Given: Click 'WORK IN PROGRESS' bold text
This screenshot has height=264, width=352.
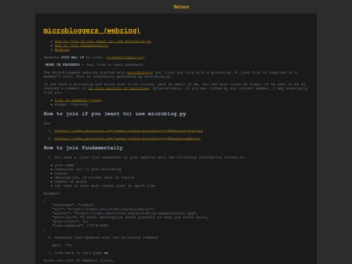Looking at the screenshot, I should click(62, 65).
